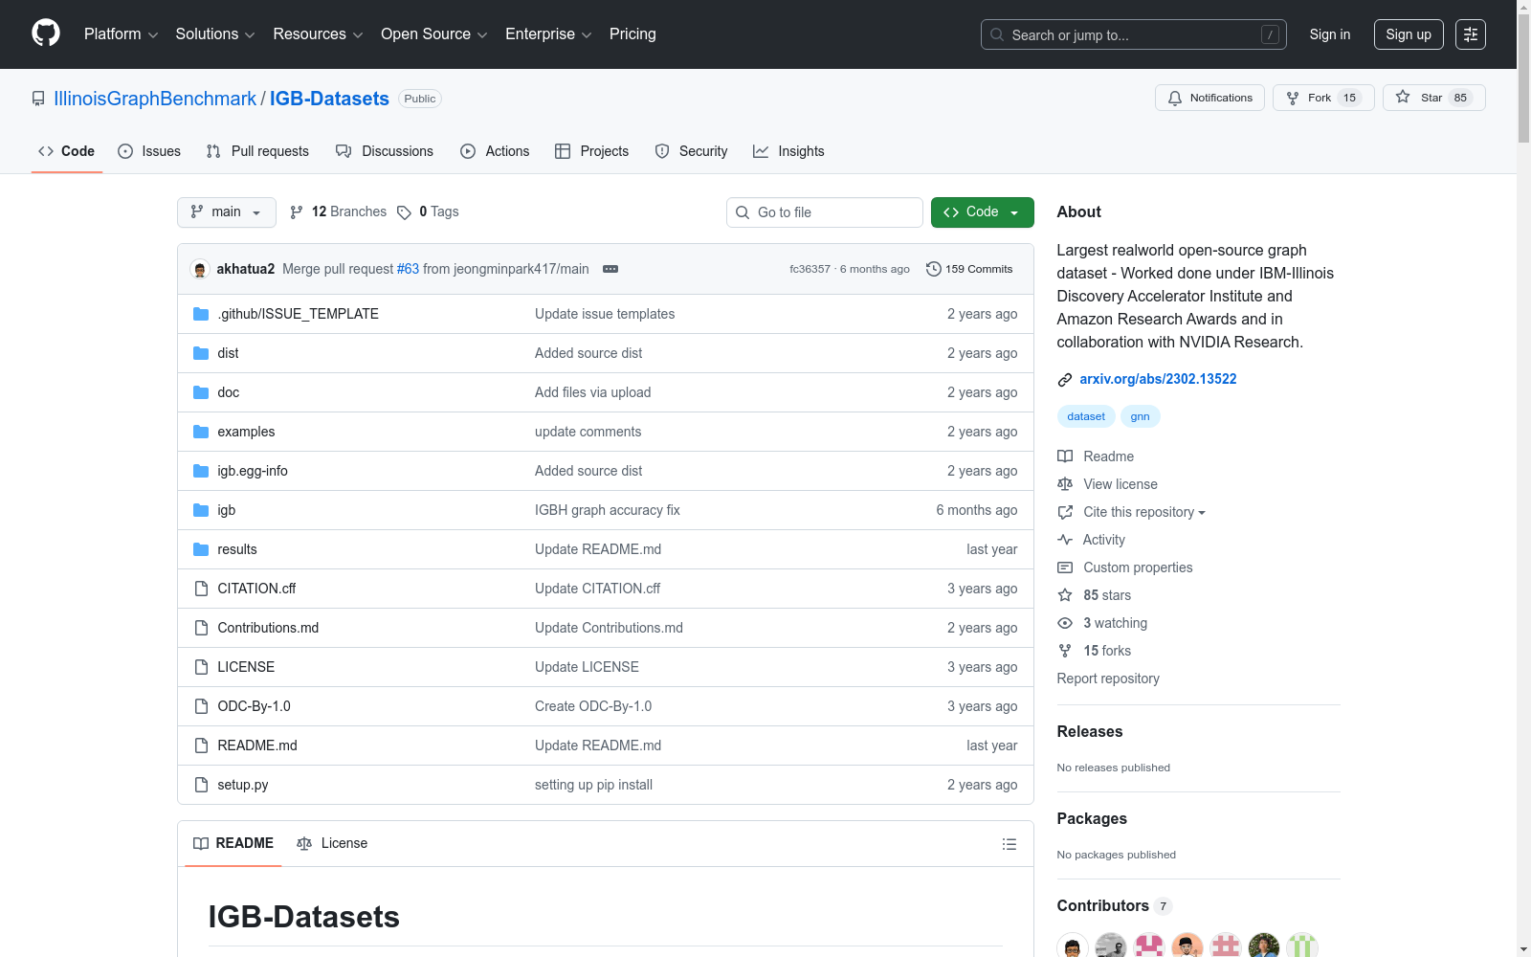Viewport: 1531px width, 957px height.
Task: View the 15 forks list
Action: [x=1095, y=651]
